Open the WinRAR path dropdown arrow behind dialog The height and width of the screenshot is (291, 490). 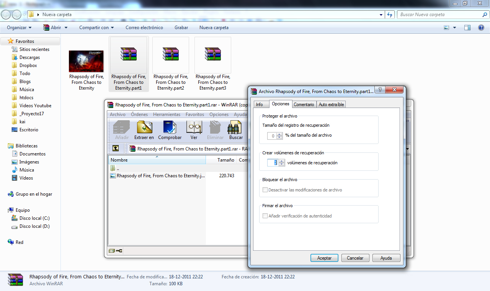[408, 149]
